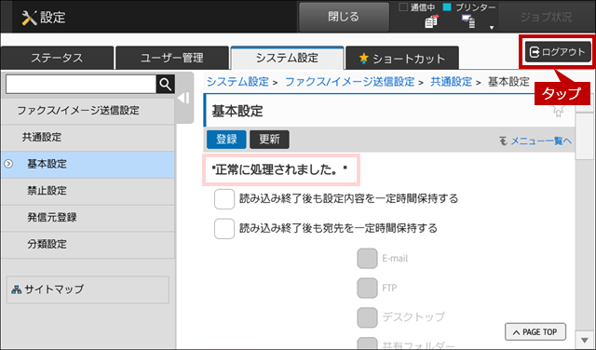
Task: Tap the Logout button
Action: 558,52
